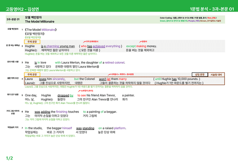The height and width of the screenshot is (168, 238).
Task: Click the phrase 'on a raised platform.'
Action: point(112,128)
